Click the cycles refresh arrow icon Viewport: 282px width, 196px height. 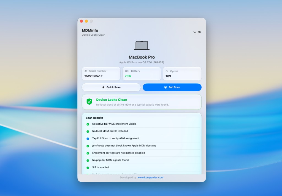point(167,71)
